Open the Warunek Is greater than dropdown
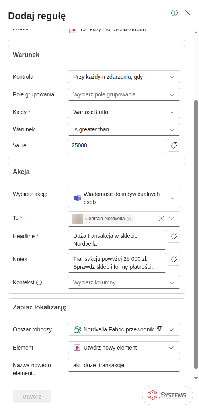The image size is (199, 411). (x=124, y=129)
